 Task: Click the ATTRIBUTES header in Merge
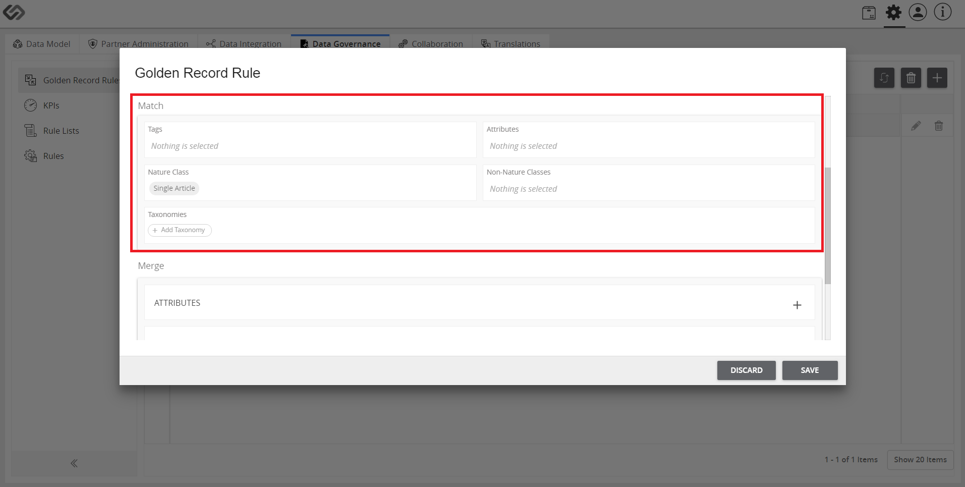(177, 303)
